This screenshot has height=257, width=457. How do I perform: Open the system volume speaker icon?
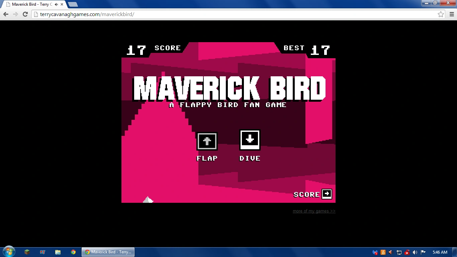pyautogui.click(x=415, y=252)
